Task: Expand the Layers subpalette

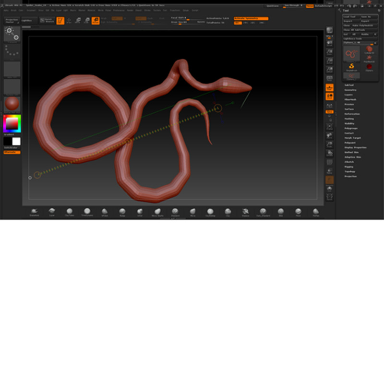Action: [x=348, y=95]
